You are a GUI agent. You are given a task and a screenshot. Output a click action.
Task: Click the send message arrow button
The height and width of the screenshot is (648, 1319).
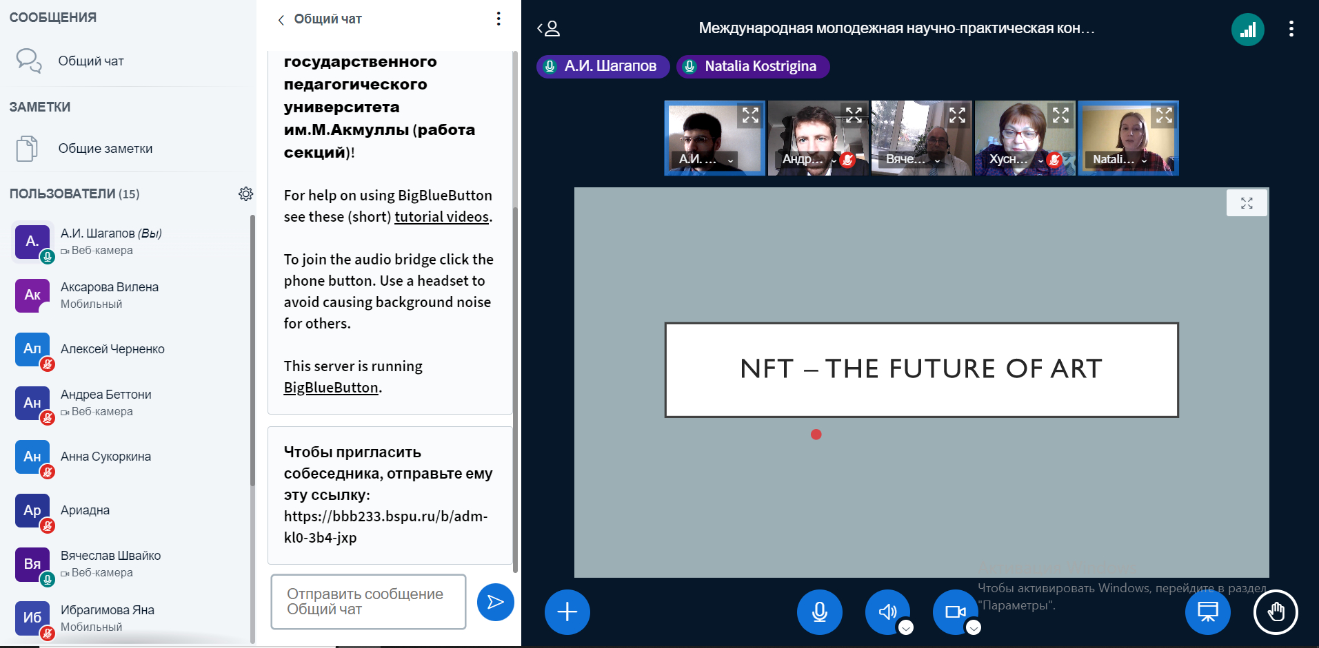pyautogui.click(x=495, y=602)
